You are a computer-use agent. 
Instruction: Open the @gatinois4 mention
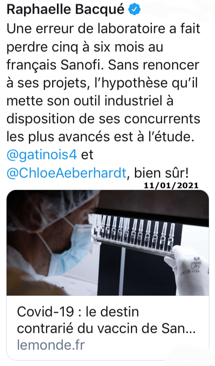coord(42,155)
